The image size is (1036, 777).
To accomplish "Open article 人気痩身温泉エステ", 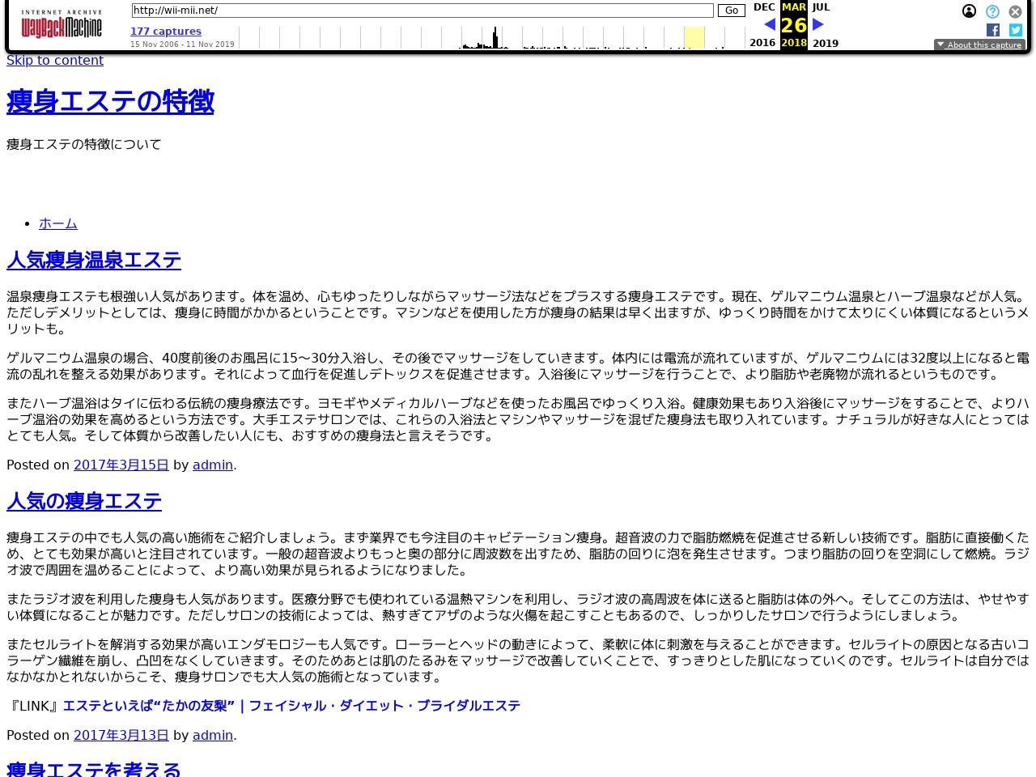I will [x=94, y=260].
